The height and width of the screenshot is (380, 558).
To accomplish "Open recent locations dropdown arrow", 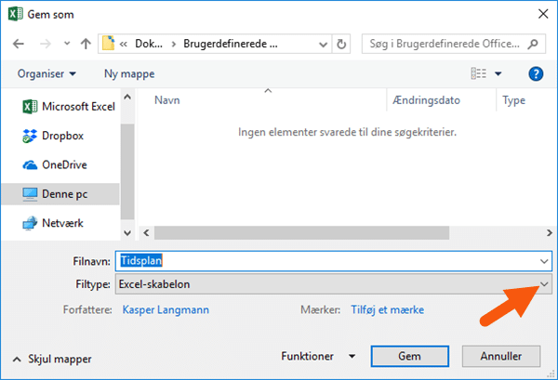I will (67, 44).
